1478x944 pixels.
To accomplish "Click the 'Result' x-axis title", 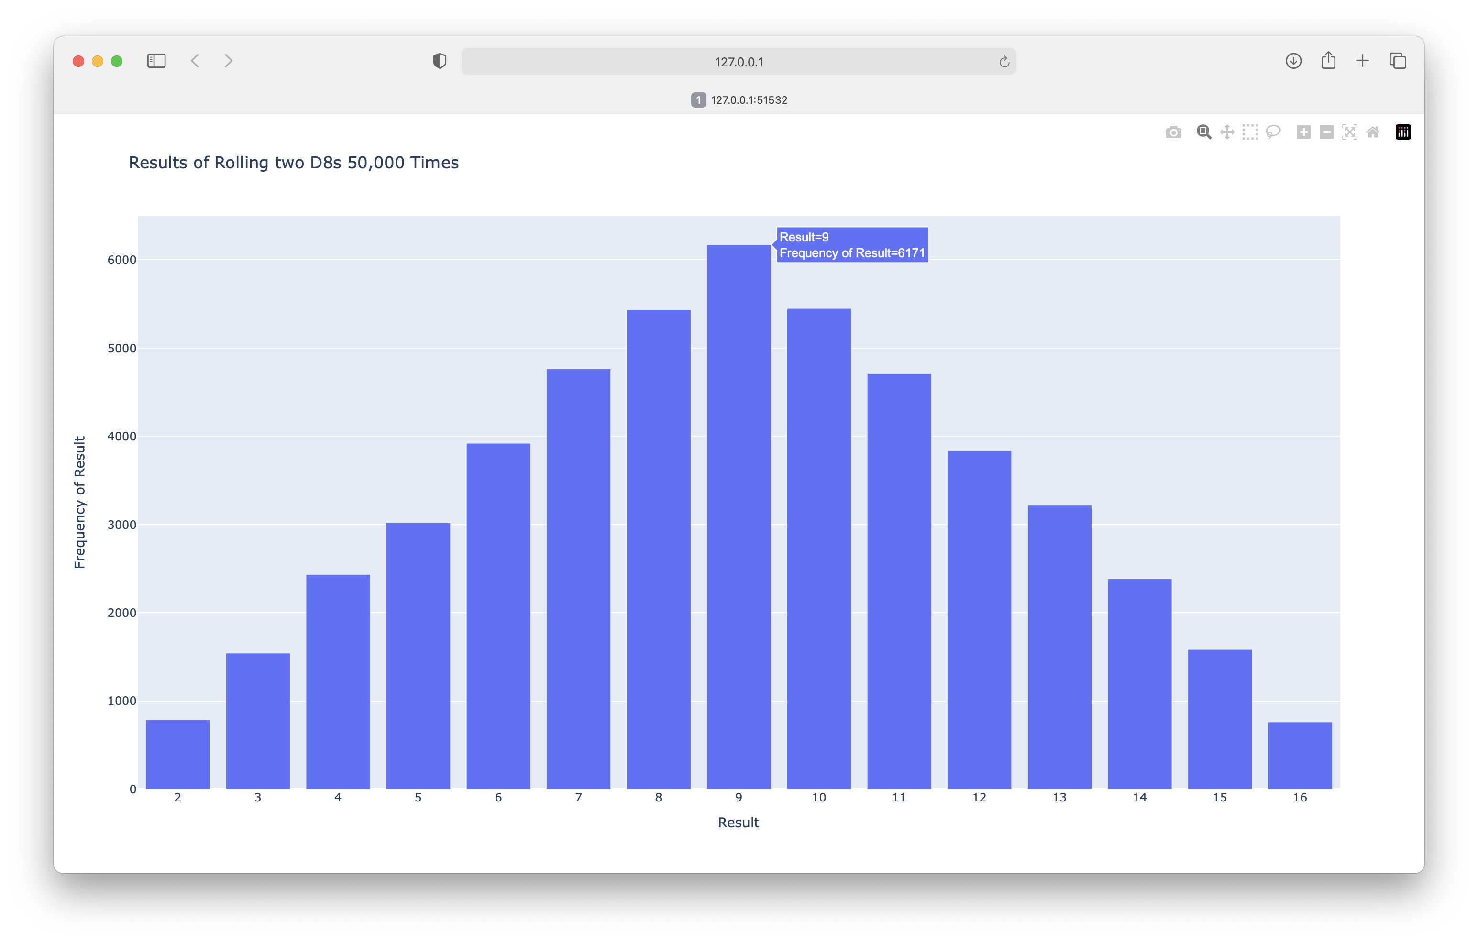I will 739,823.
